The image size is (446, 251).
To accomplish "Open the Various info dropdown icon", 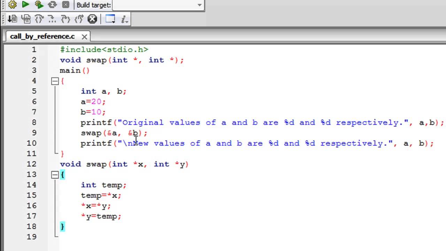I will (x=125, y=19).
